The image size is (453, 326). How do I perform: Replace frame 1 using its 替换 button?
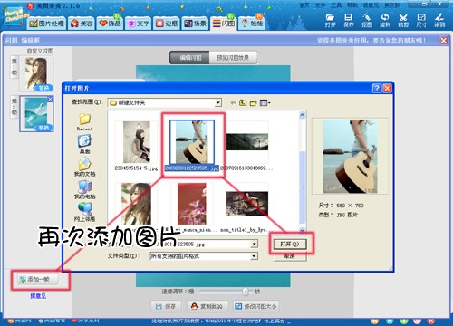click(x=44, y=88)
